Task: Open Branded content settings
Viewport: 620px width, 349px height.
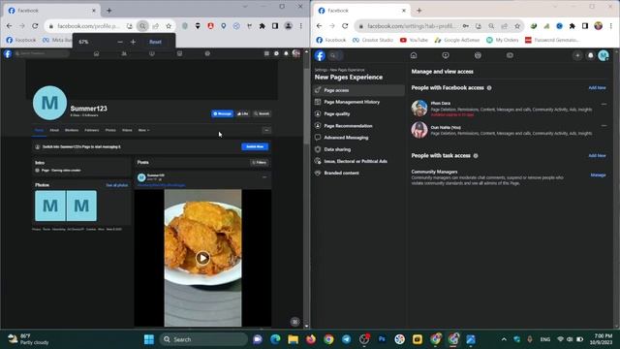Action: point(359,173)
